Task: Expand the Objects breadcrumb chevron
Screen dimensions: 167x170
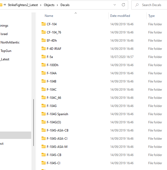Action: (x=57, y=5)
